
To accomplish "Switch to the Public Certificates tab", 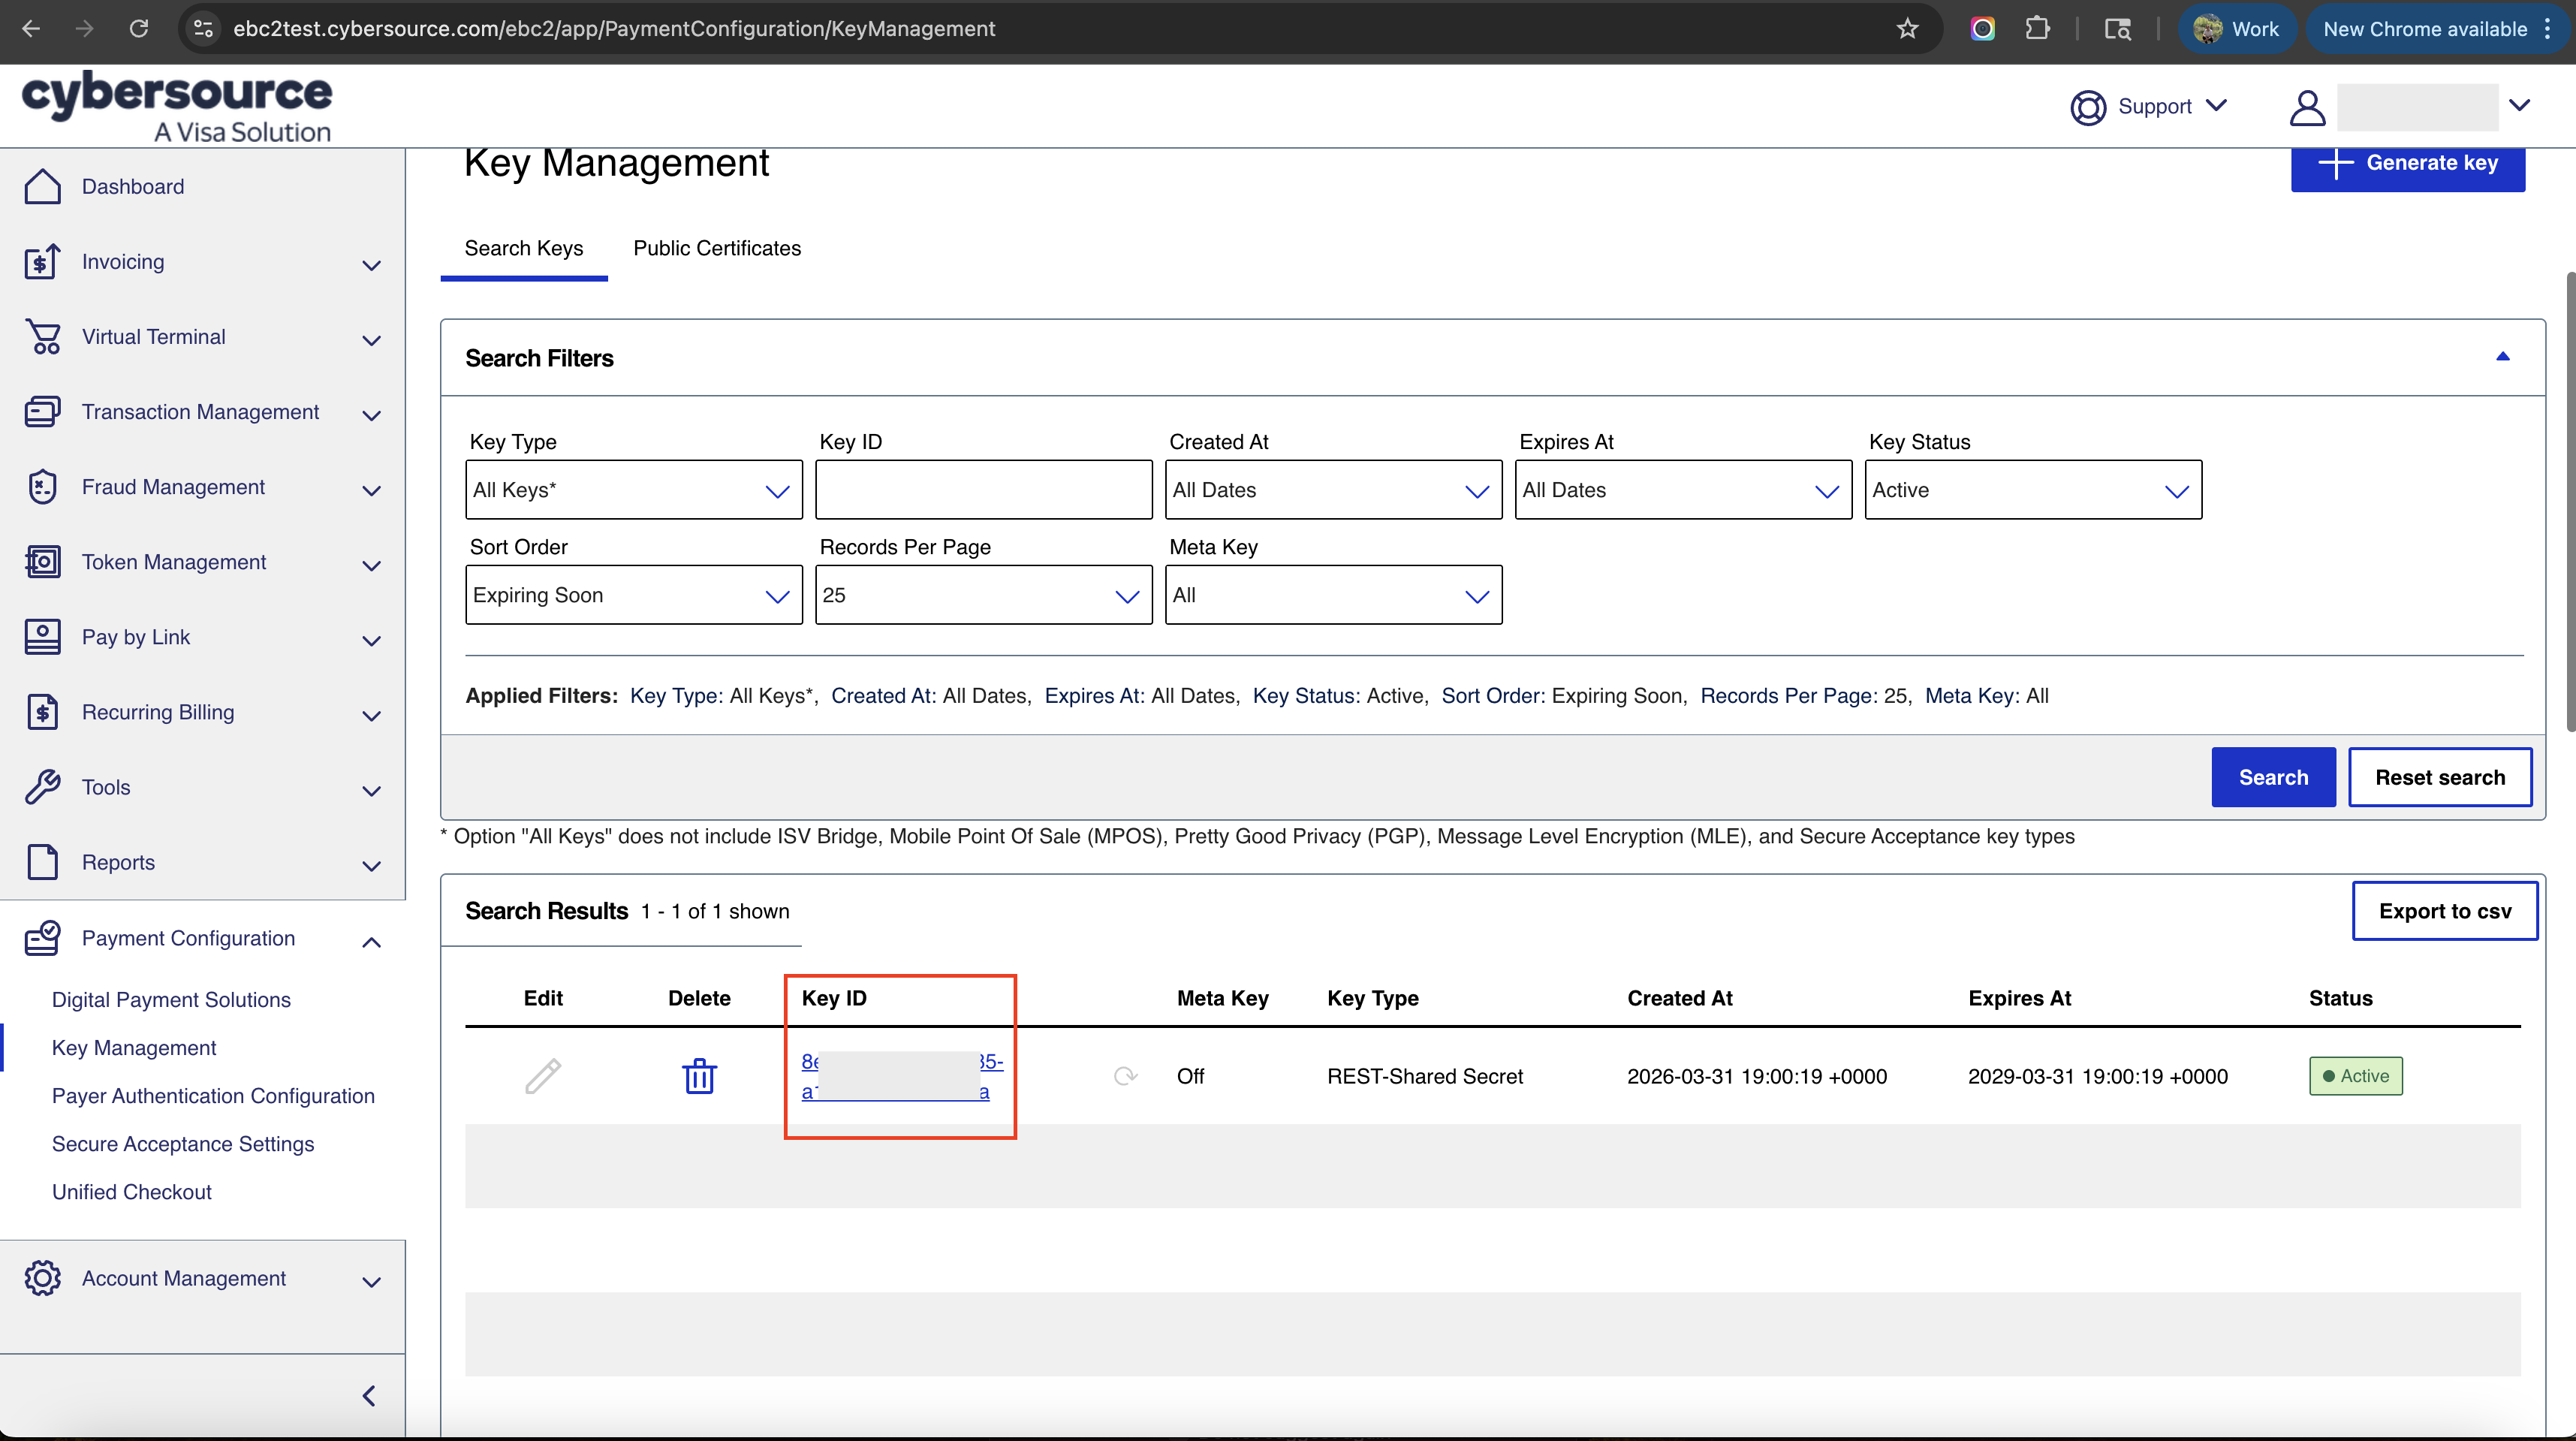I will click(x=717, y=248).
